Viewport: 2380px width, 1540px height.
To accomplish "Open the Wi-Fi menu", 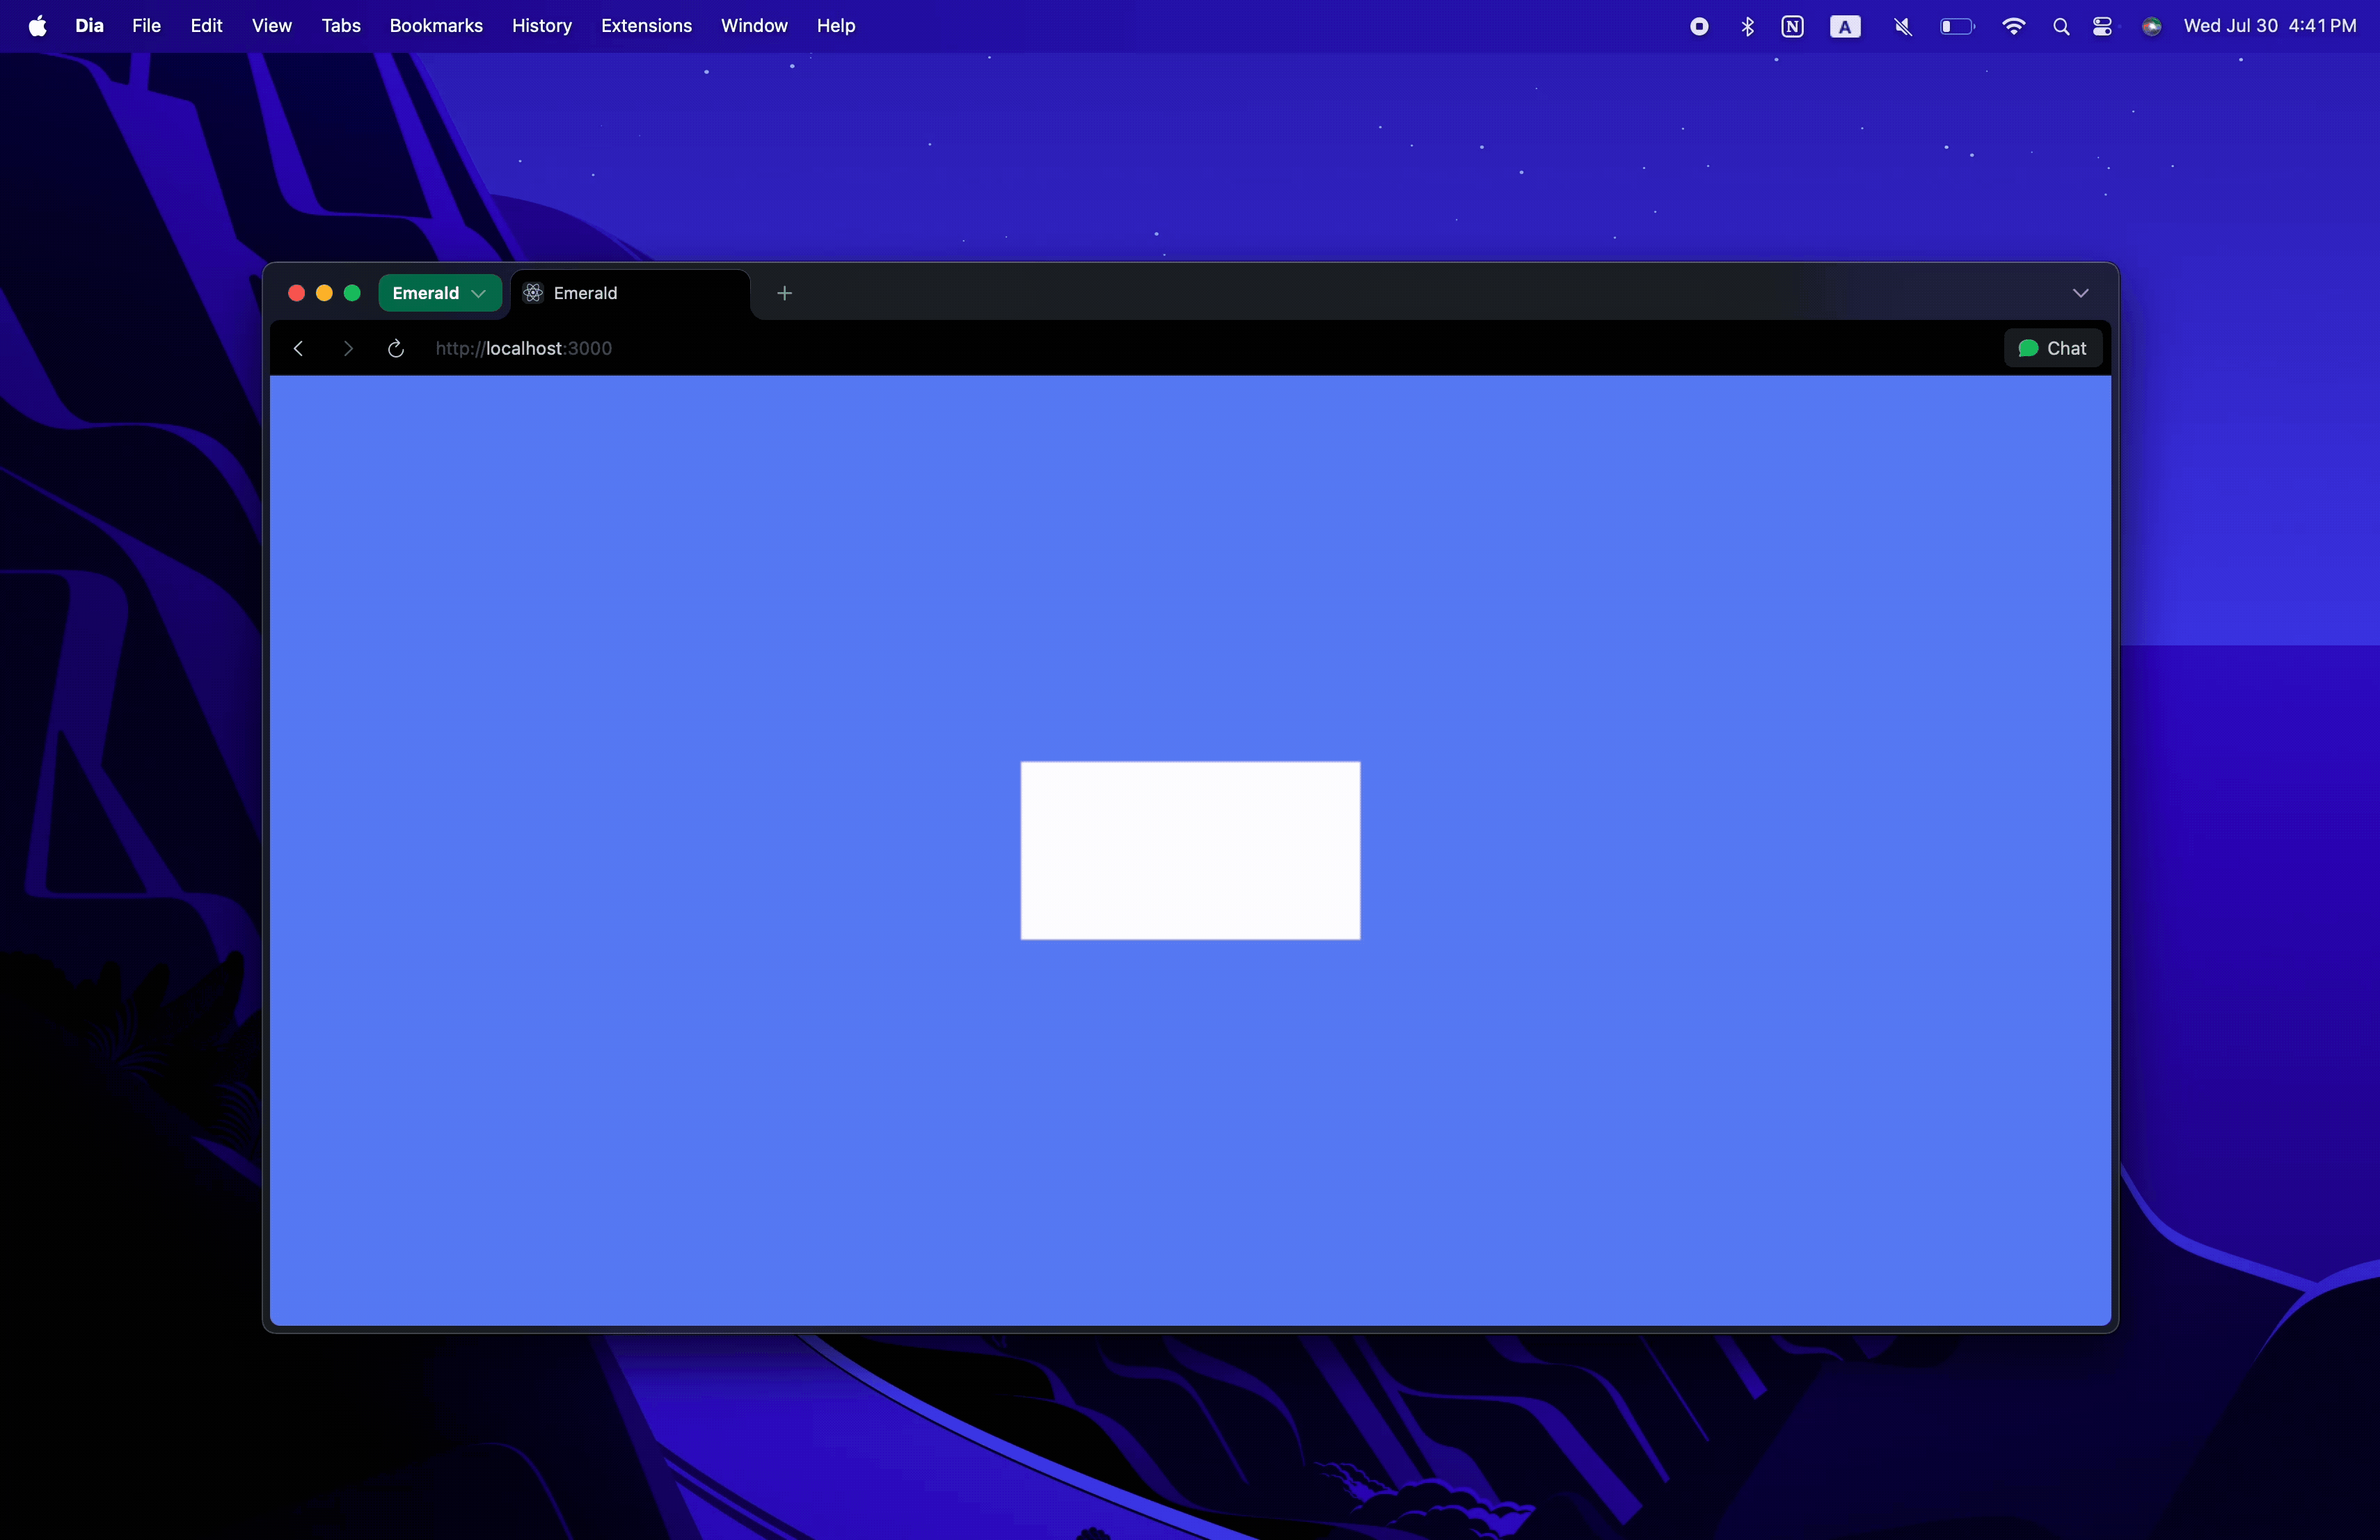I will click(x=2014, y=27).
